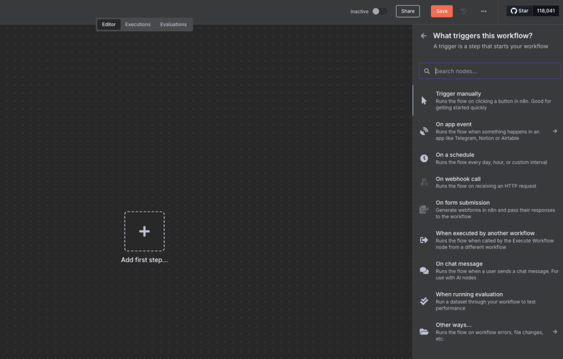Toggle the Inactive workflow switch
Image resolution: width=563 pixels, height=359 pixels.
[379, 12]
